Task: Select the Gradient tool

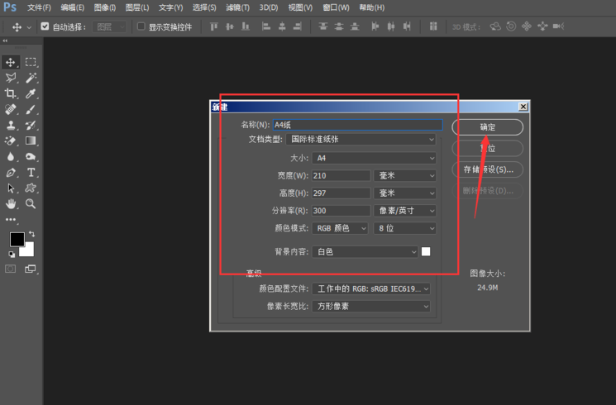Action: (x=31, y=141)
